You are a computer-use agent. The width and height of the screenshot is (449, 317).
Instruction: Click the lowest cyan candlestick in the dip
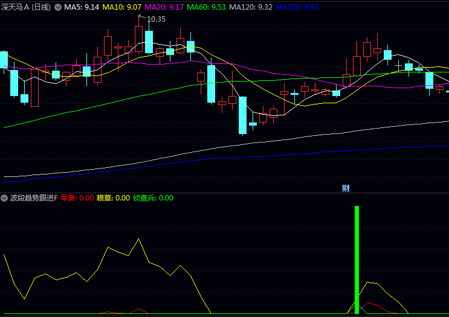242,115
